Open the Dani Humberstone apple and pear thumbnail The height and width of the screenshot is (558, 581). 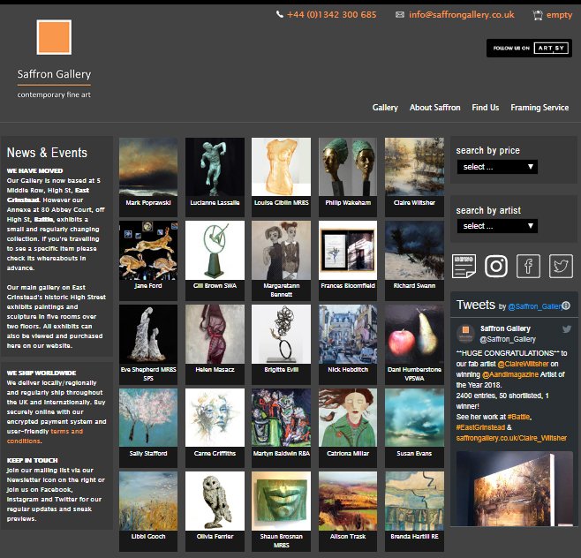[x=414, y=334]
